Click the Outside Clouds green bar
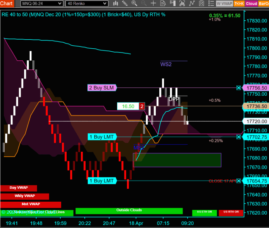This screenshot has width=269, height=228. (x=129, y=211)
